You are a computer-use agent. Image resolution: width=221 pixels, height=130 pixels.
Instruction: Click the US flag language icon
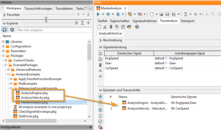tap(140, 14)
